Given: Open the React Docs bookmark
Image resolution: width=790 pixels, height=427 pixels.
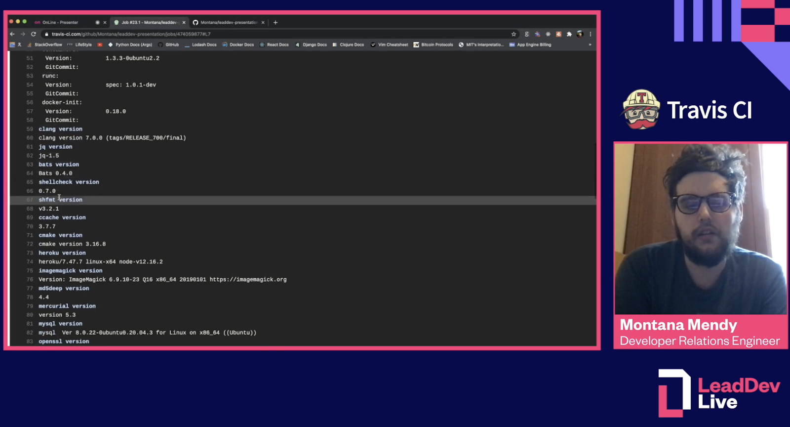Looking at the screenshot, I should point(274,44).
